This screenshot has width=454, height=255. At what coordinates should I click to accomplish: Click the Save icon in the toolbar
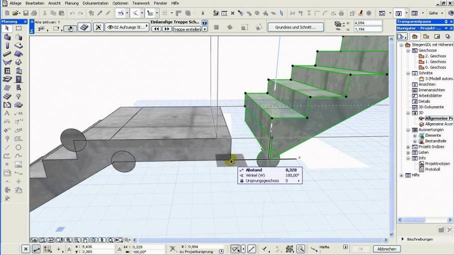(27, 12)
